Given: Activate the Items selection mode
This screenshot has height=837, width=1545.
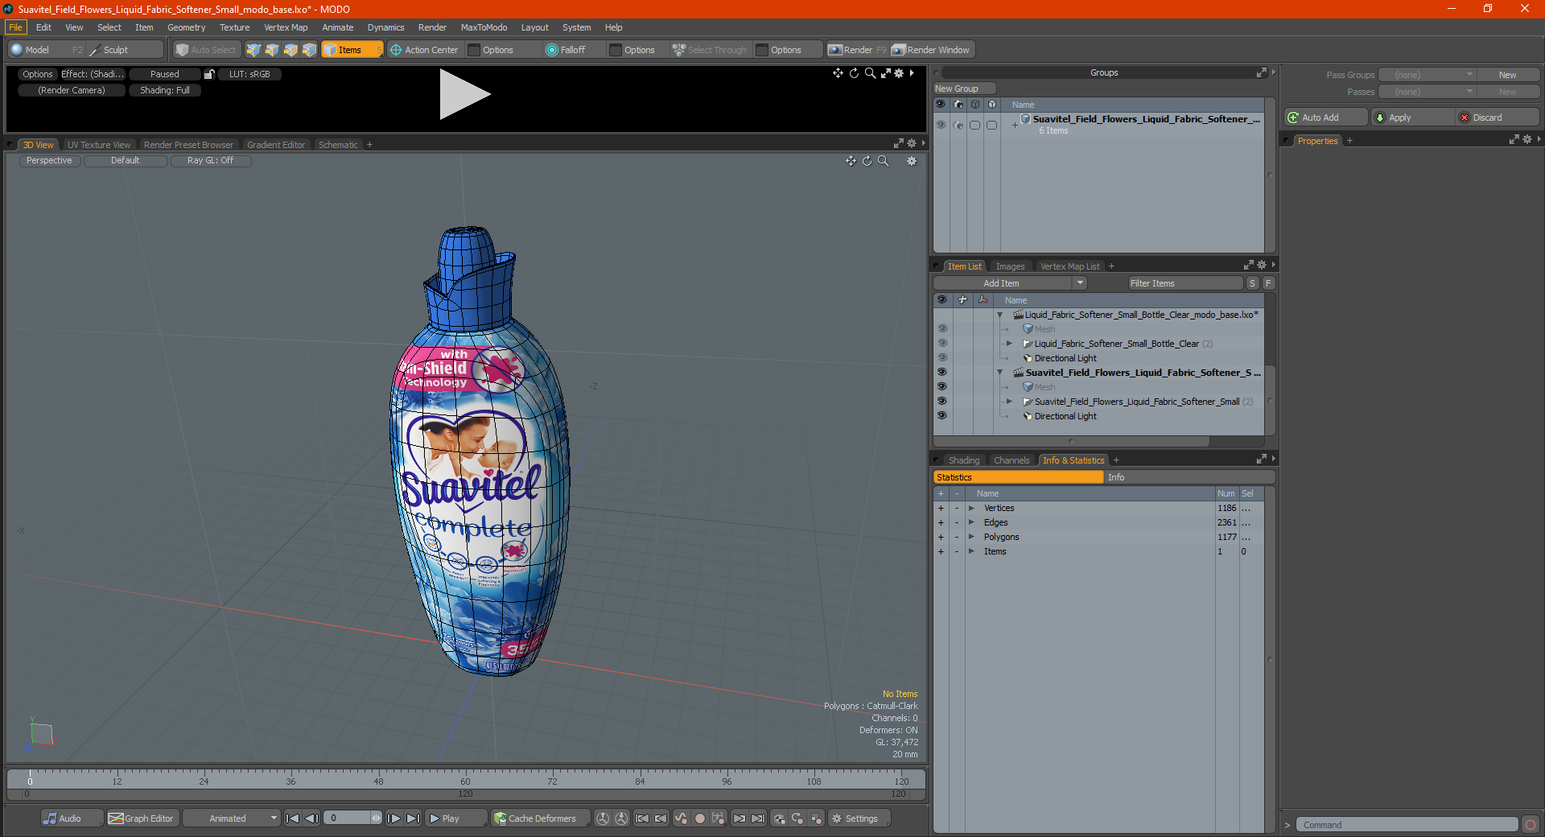Looking at the screenshot, I should click(x=352, y=50).
